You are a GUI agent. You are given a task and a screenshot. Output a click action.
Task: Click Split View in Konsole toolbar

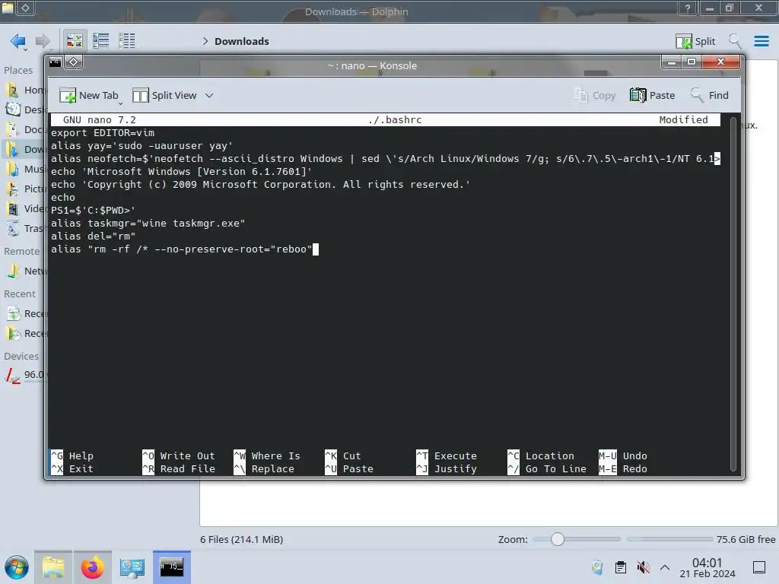pyautogui.click(x=165, y=95)
